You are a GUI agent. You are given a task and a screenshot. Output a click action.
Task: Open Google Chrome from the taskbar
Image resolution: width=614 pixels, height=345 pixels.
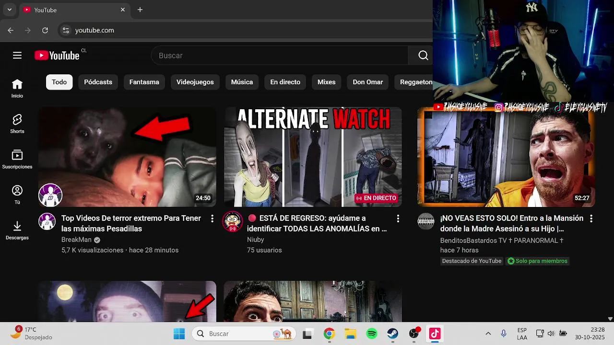coord(329,333)
